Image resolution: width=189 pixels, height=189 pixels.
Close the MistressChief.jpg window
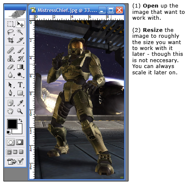click(x=119, y=10)
